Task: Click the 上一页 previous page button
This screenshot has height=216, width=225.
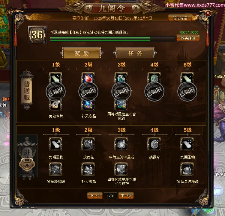Action: [95, 196]
